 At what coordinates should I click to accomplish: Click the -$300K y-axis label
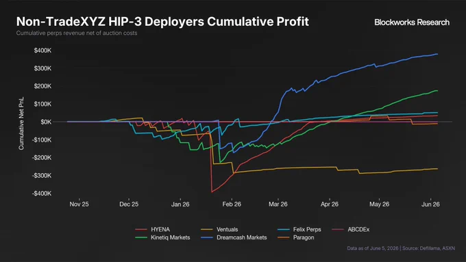(x=42, y=176)
